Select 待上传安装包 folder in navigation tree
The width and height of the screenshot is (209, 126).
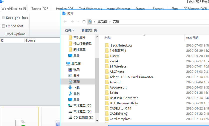tap(82, 43)
